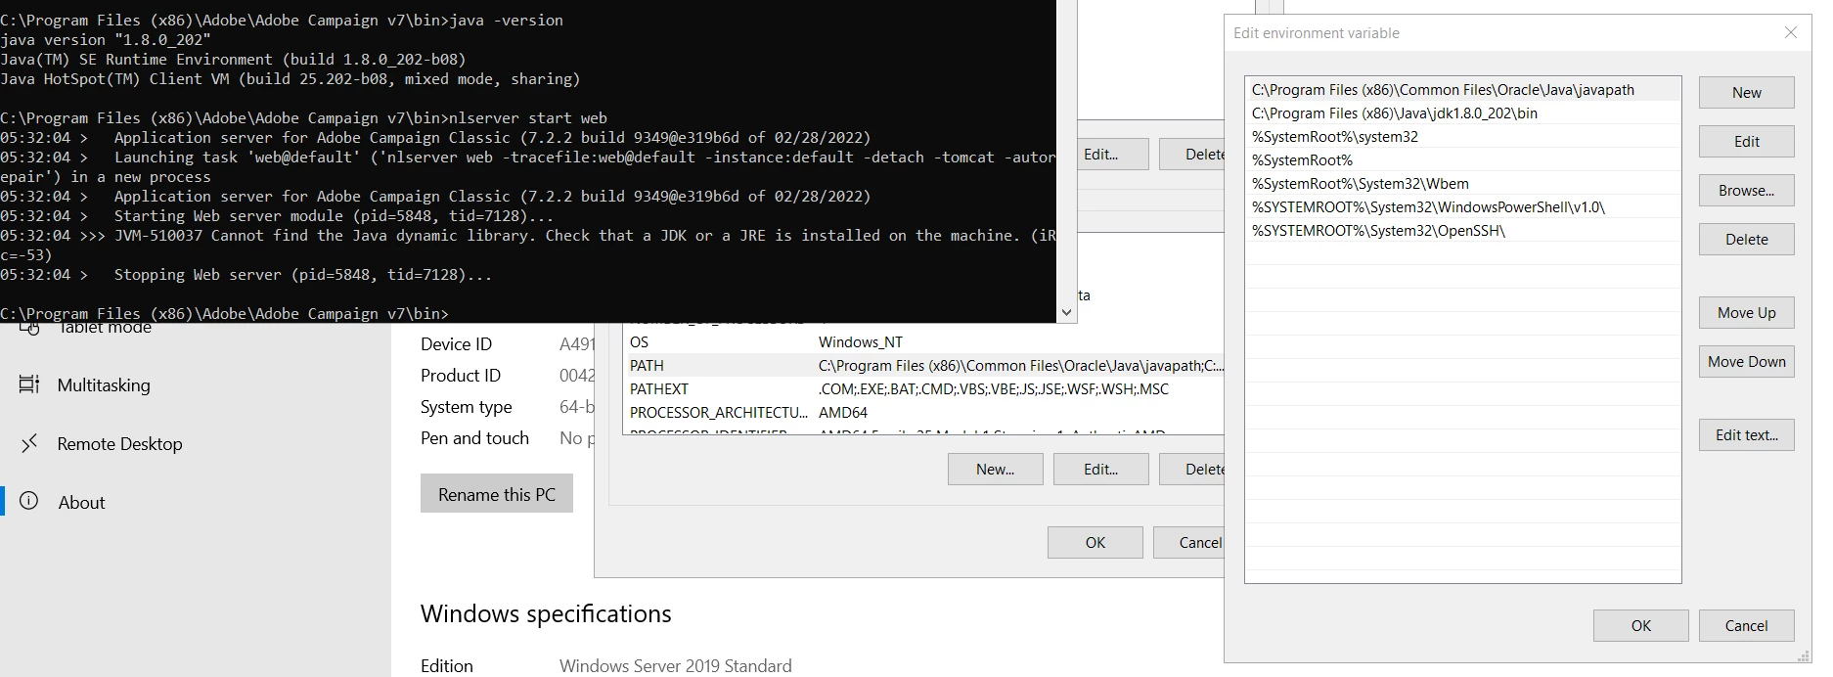Open Multitasking in Settings sidebar
This screenshot has height=677, width=1833.
[x=196, y=385]
